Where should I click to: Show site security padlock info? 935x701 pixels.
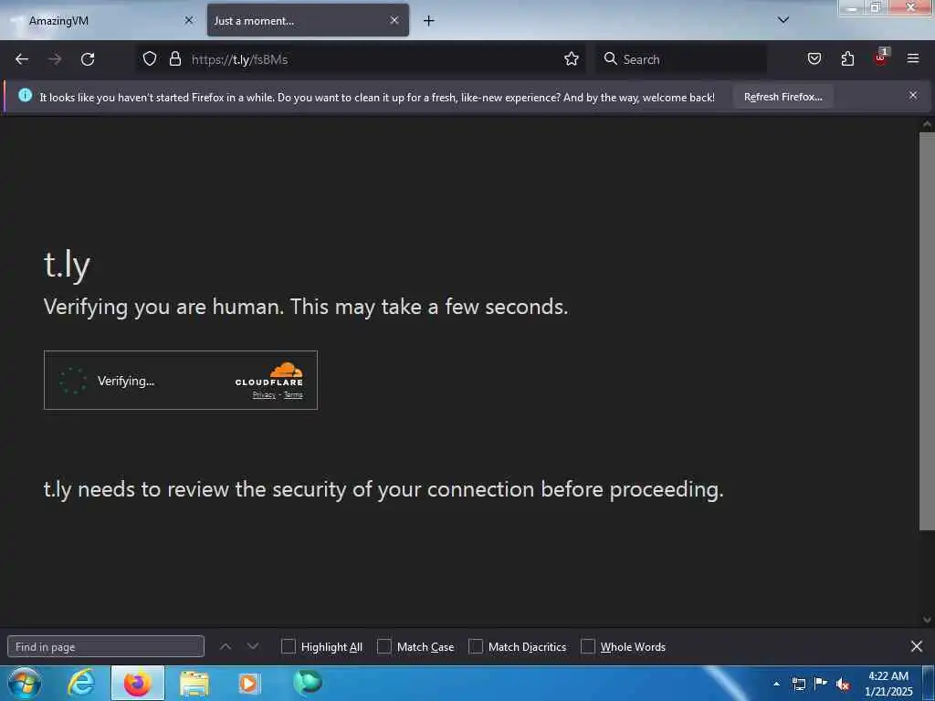coord(174,58)
